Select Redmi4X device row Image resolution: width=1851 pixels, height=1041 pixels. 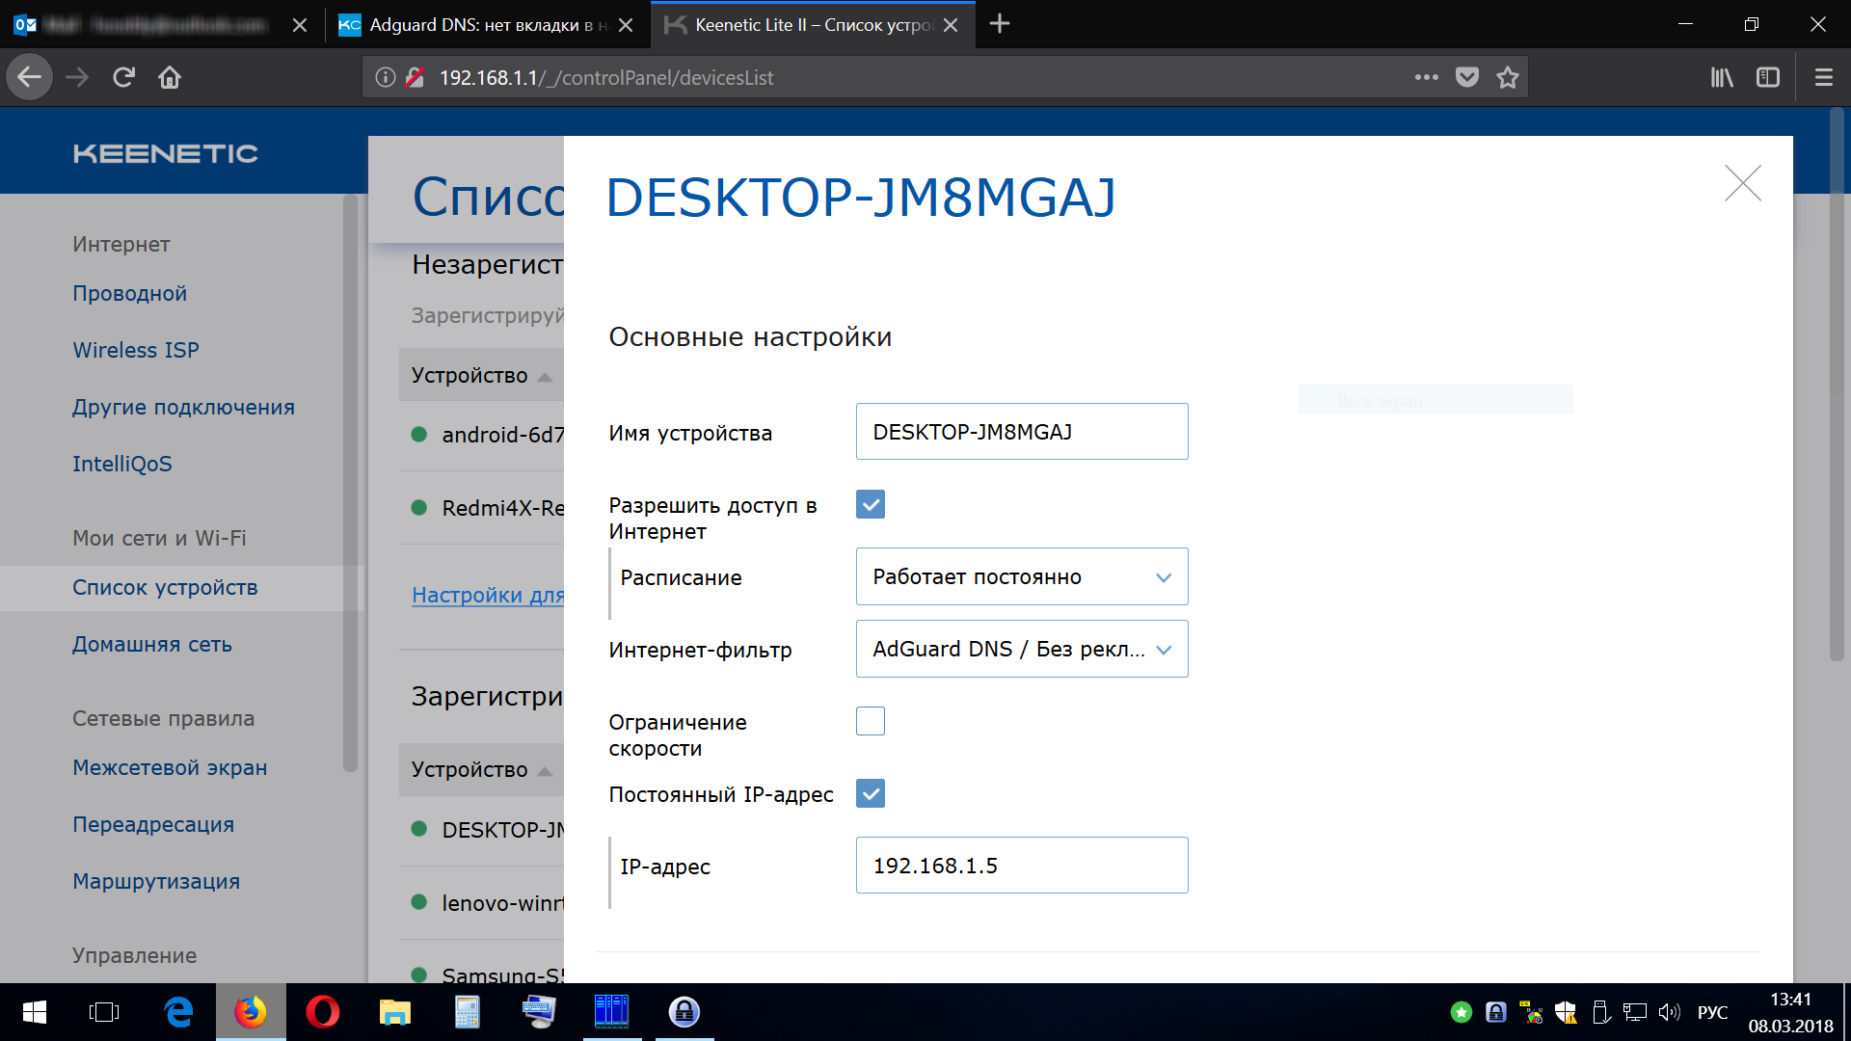tap(481, 508)
